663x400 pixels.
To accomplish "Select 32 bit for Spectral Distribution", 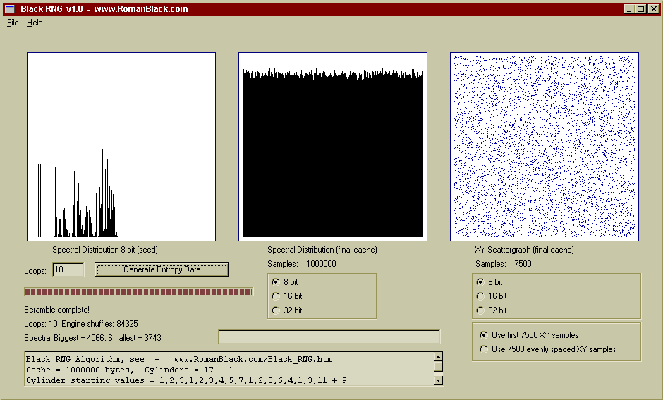I will [x=276, y=310].
